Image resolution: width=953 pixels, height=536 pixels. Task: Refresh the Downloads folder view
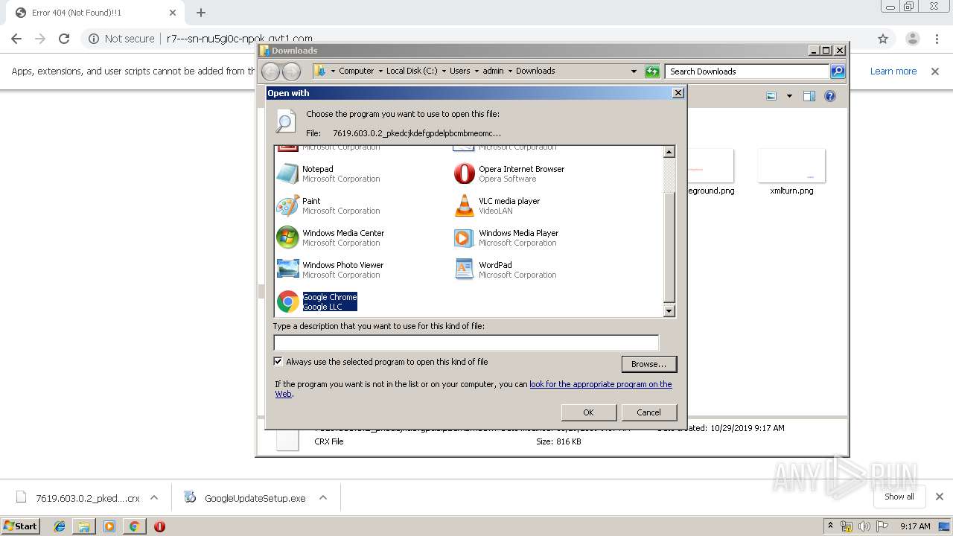coord(652,71)
